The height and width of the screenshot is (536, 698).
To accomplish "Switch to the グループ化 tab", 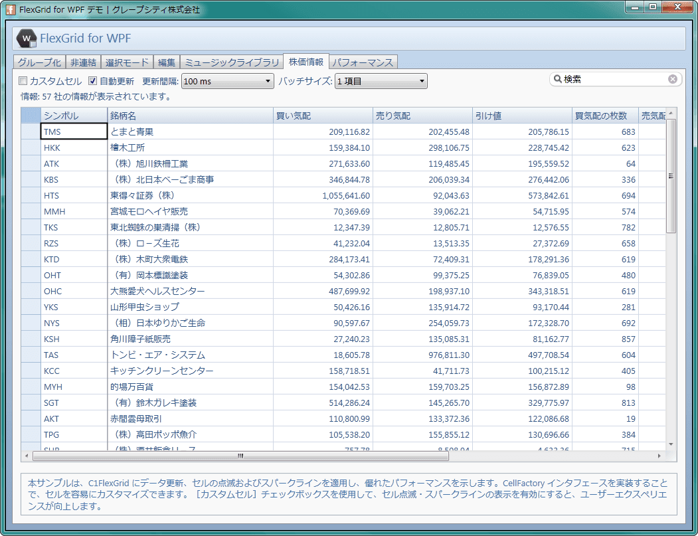I will click(39, 62).
